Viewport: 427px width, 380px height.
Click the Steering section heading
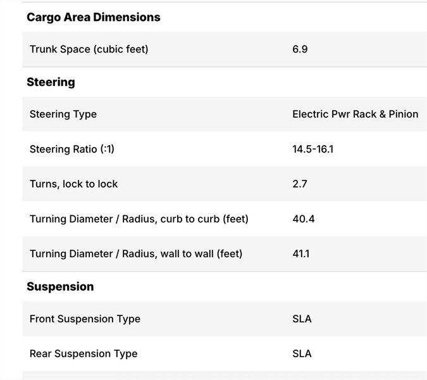click(51, 82)
